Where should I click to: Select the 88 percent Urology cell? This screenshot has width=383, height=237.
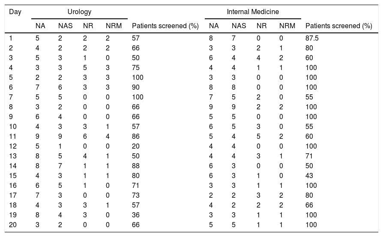pyautogui.click(x=136, y=166)
